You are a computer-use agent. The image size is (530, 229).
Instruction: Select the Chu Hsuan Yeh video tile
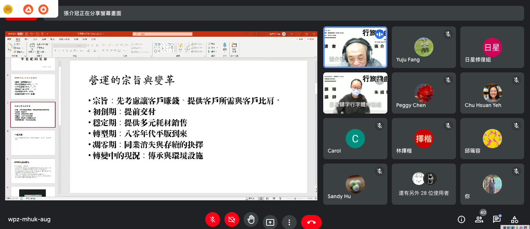point(492,93)
